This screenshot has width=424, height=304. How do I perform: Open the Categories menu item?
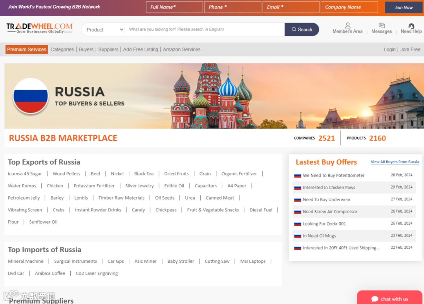pos(62,49)
